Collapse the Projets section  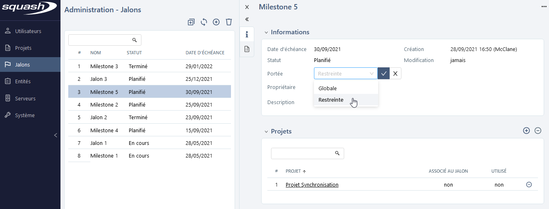[x=267, y=131]
